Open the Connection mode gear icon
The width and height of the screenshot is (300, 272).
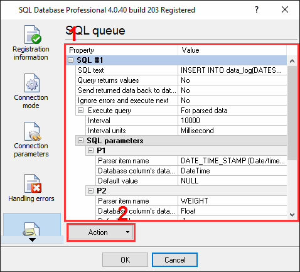tap(32, 83)
